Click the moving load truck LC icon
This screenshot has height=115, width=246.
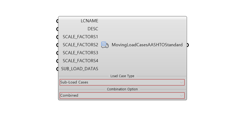click(x=105, y=45)
